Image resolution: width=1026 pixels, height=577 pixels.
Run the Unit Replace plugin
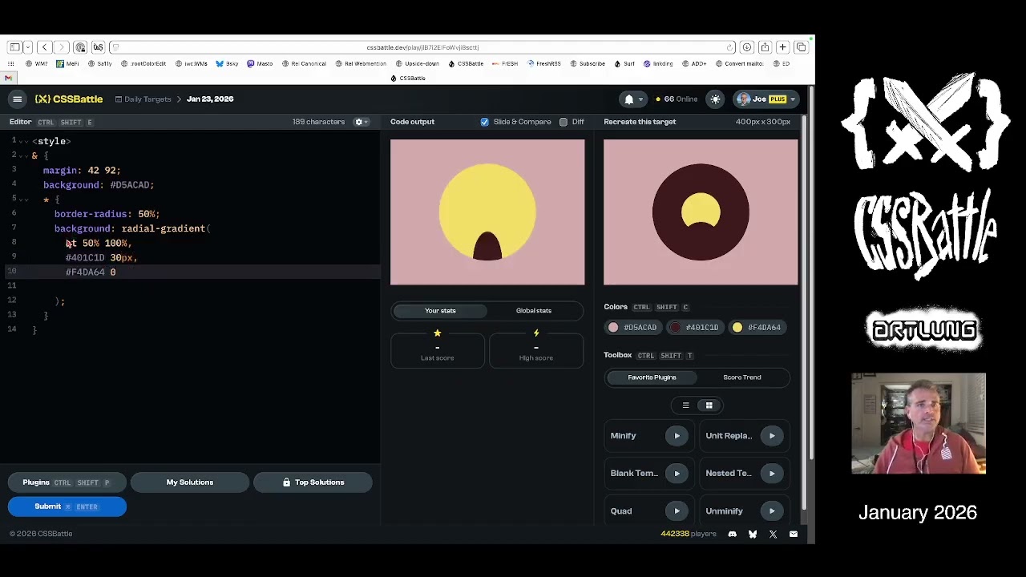coord(772,436)
